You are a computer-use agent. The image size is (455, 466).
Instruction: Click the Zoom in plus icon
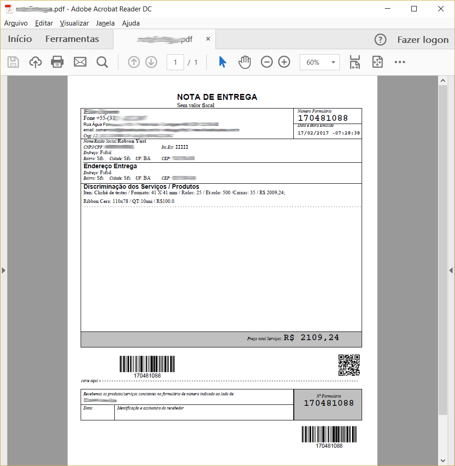coord(284,62)
